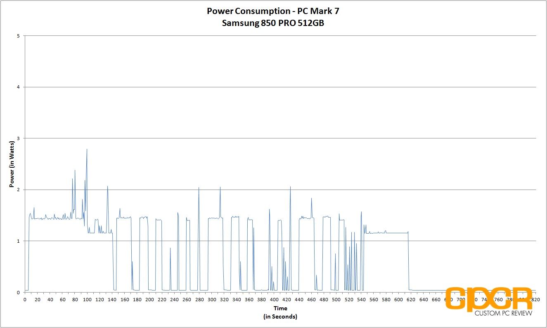Click the time axis tick "180"
This screenshot has height=328, width=547.
[137, 300]
